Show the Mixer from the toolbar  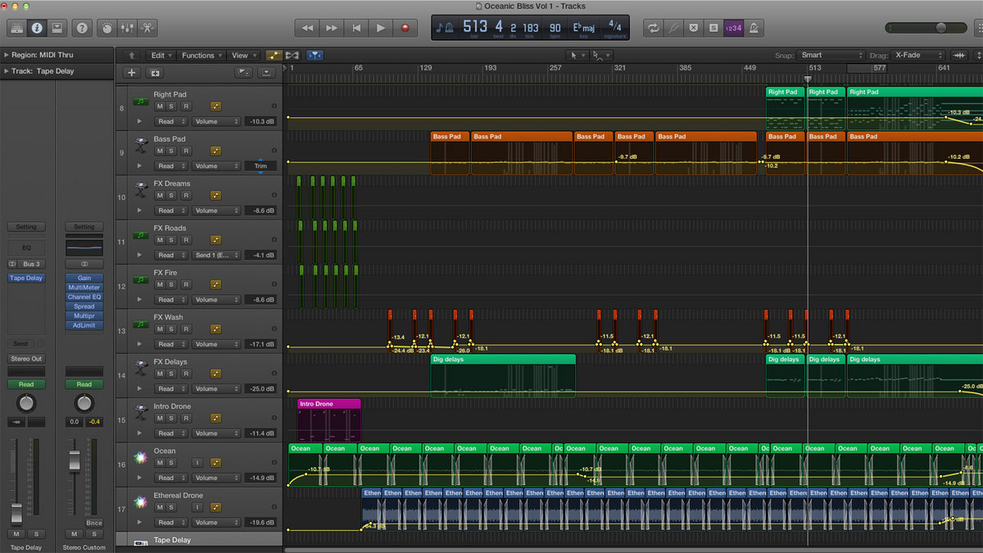pos(127,28)
